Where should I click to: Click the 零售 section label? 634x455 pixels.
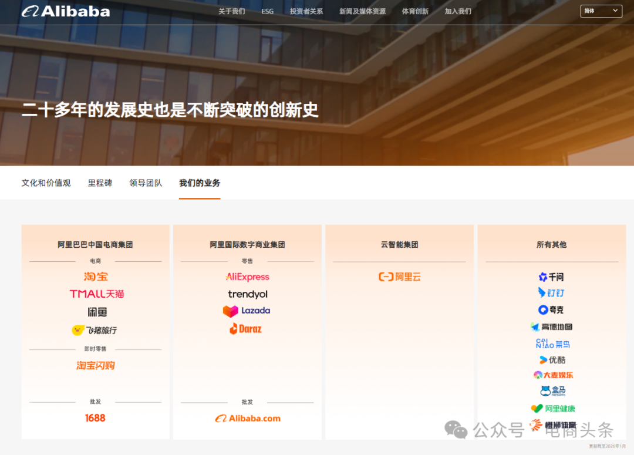[x=247, y=261]
